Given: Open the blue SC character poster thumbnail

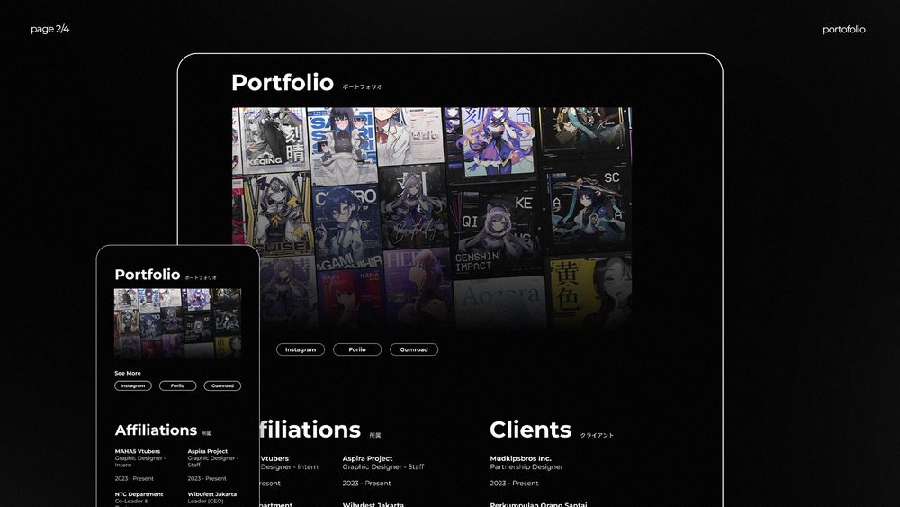Looking at the screenshot, I should click(588, 207).
